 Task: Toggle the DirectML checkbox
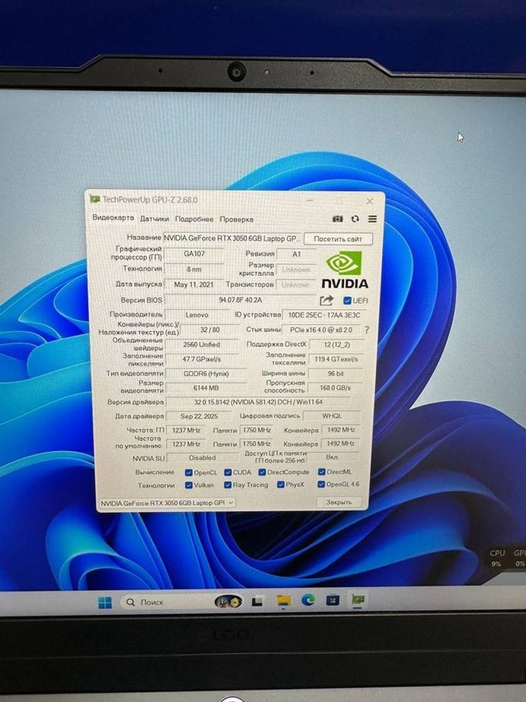pyautogui.click(x=322, y=472)
